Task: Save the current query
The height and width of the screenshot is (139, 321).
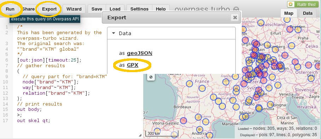Action: click(x=97, y=9)
